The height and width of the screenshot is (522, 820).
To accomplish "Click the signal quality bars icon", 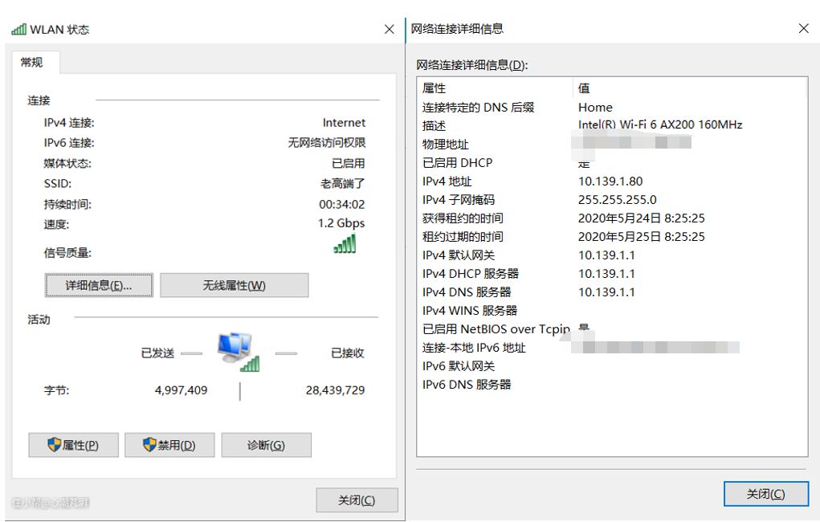I will pos(345,244).
